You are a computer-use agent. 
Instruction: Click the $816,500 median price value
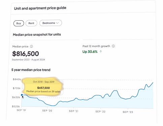pos(26,54)
